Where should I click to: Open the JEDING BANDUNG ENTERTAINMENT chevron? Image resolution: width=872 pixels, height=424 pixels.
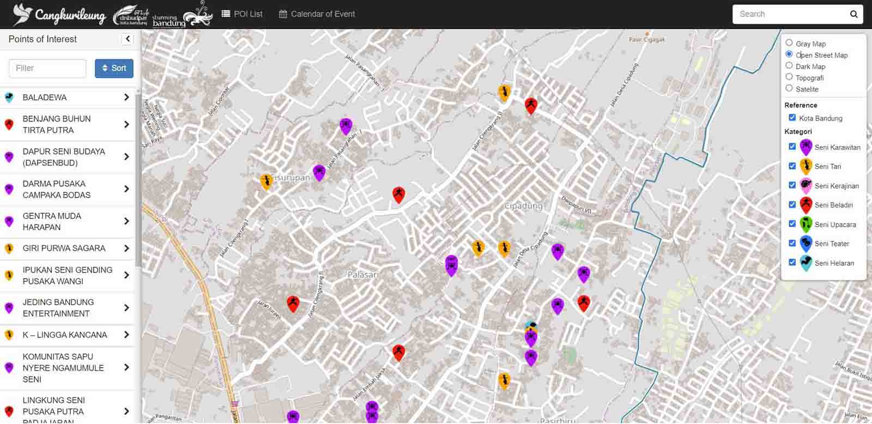pyautogui.click(x=126, y=308)
